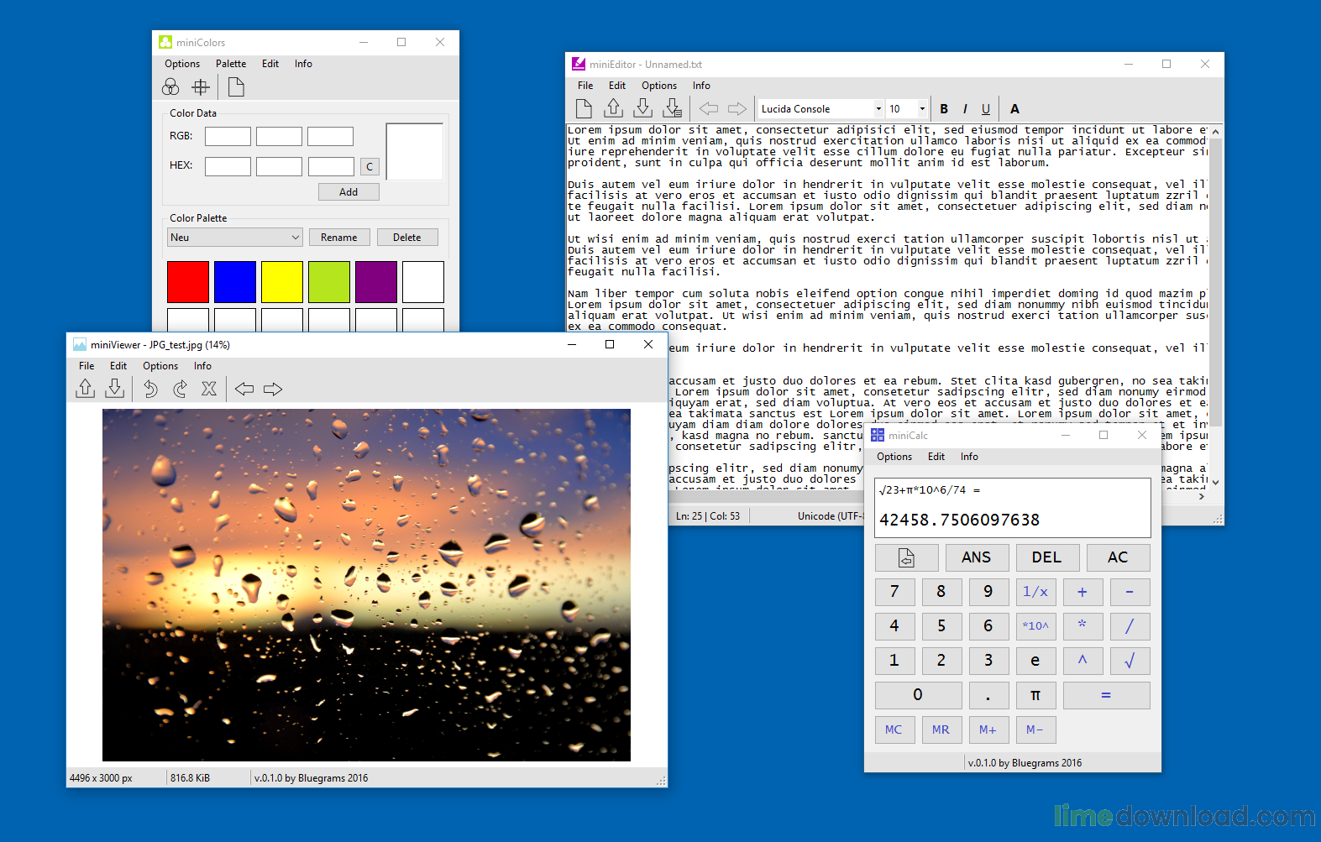Click the first RGB input field
Screen dimensions: 1321x842
[x=228, y=136]
